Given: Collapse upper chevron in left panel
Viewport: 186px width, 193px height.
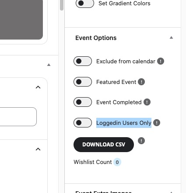Looking at the screenshot, I should 38,87.
